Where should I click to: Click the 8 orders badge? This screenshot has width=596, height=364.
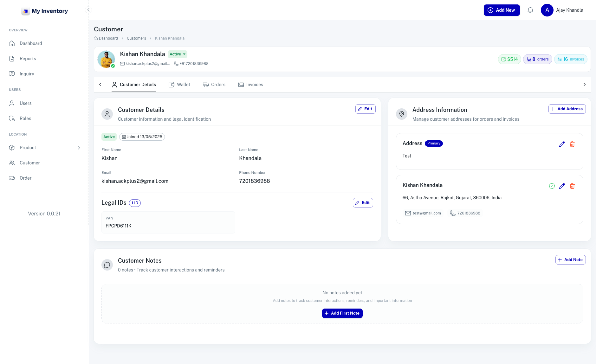tap(537, 59)
